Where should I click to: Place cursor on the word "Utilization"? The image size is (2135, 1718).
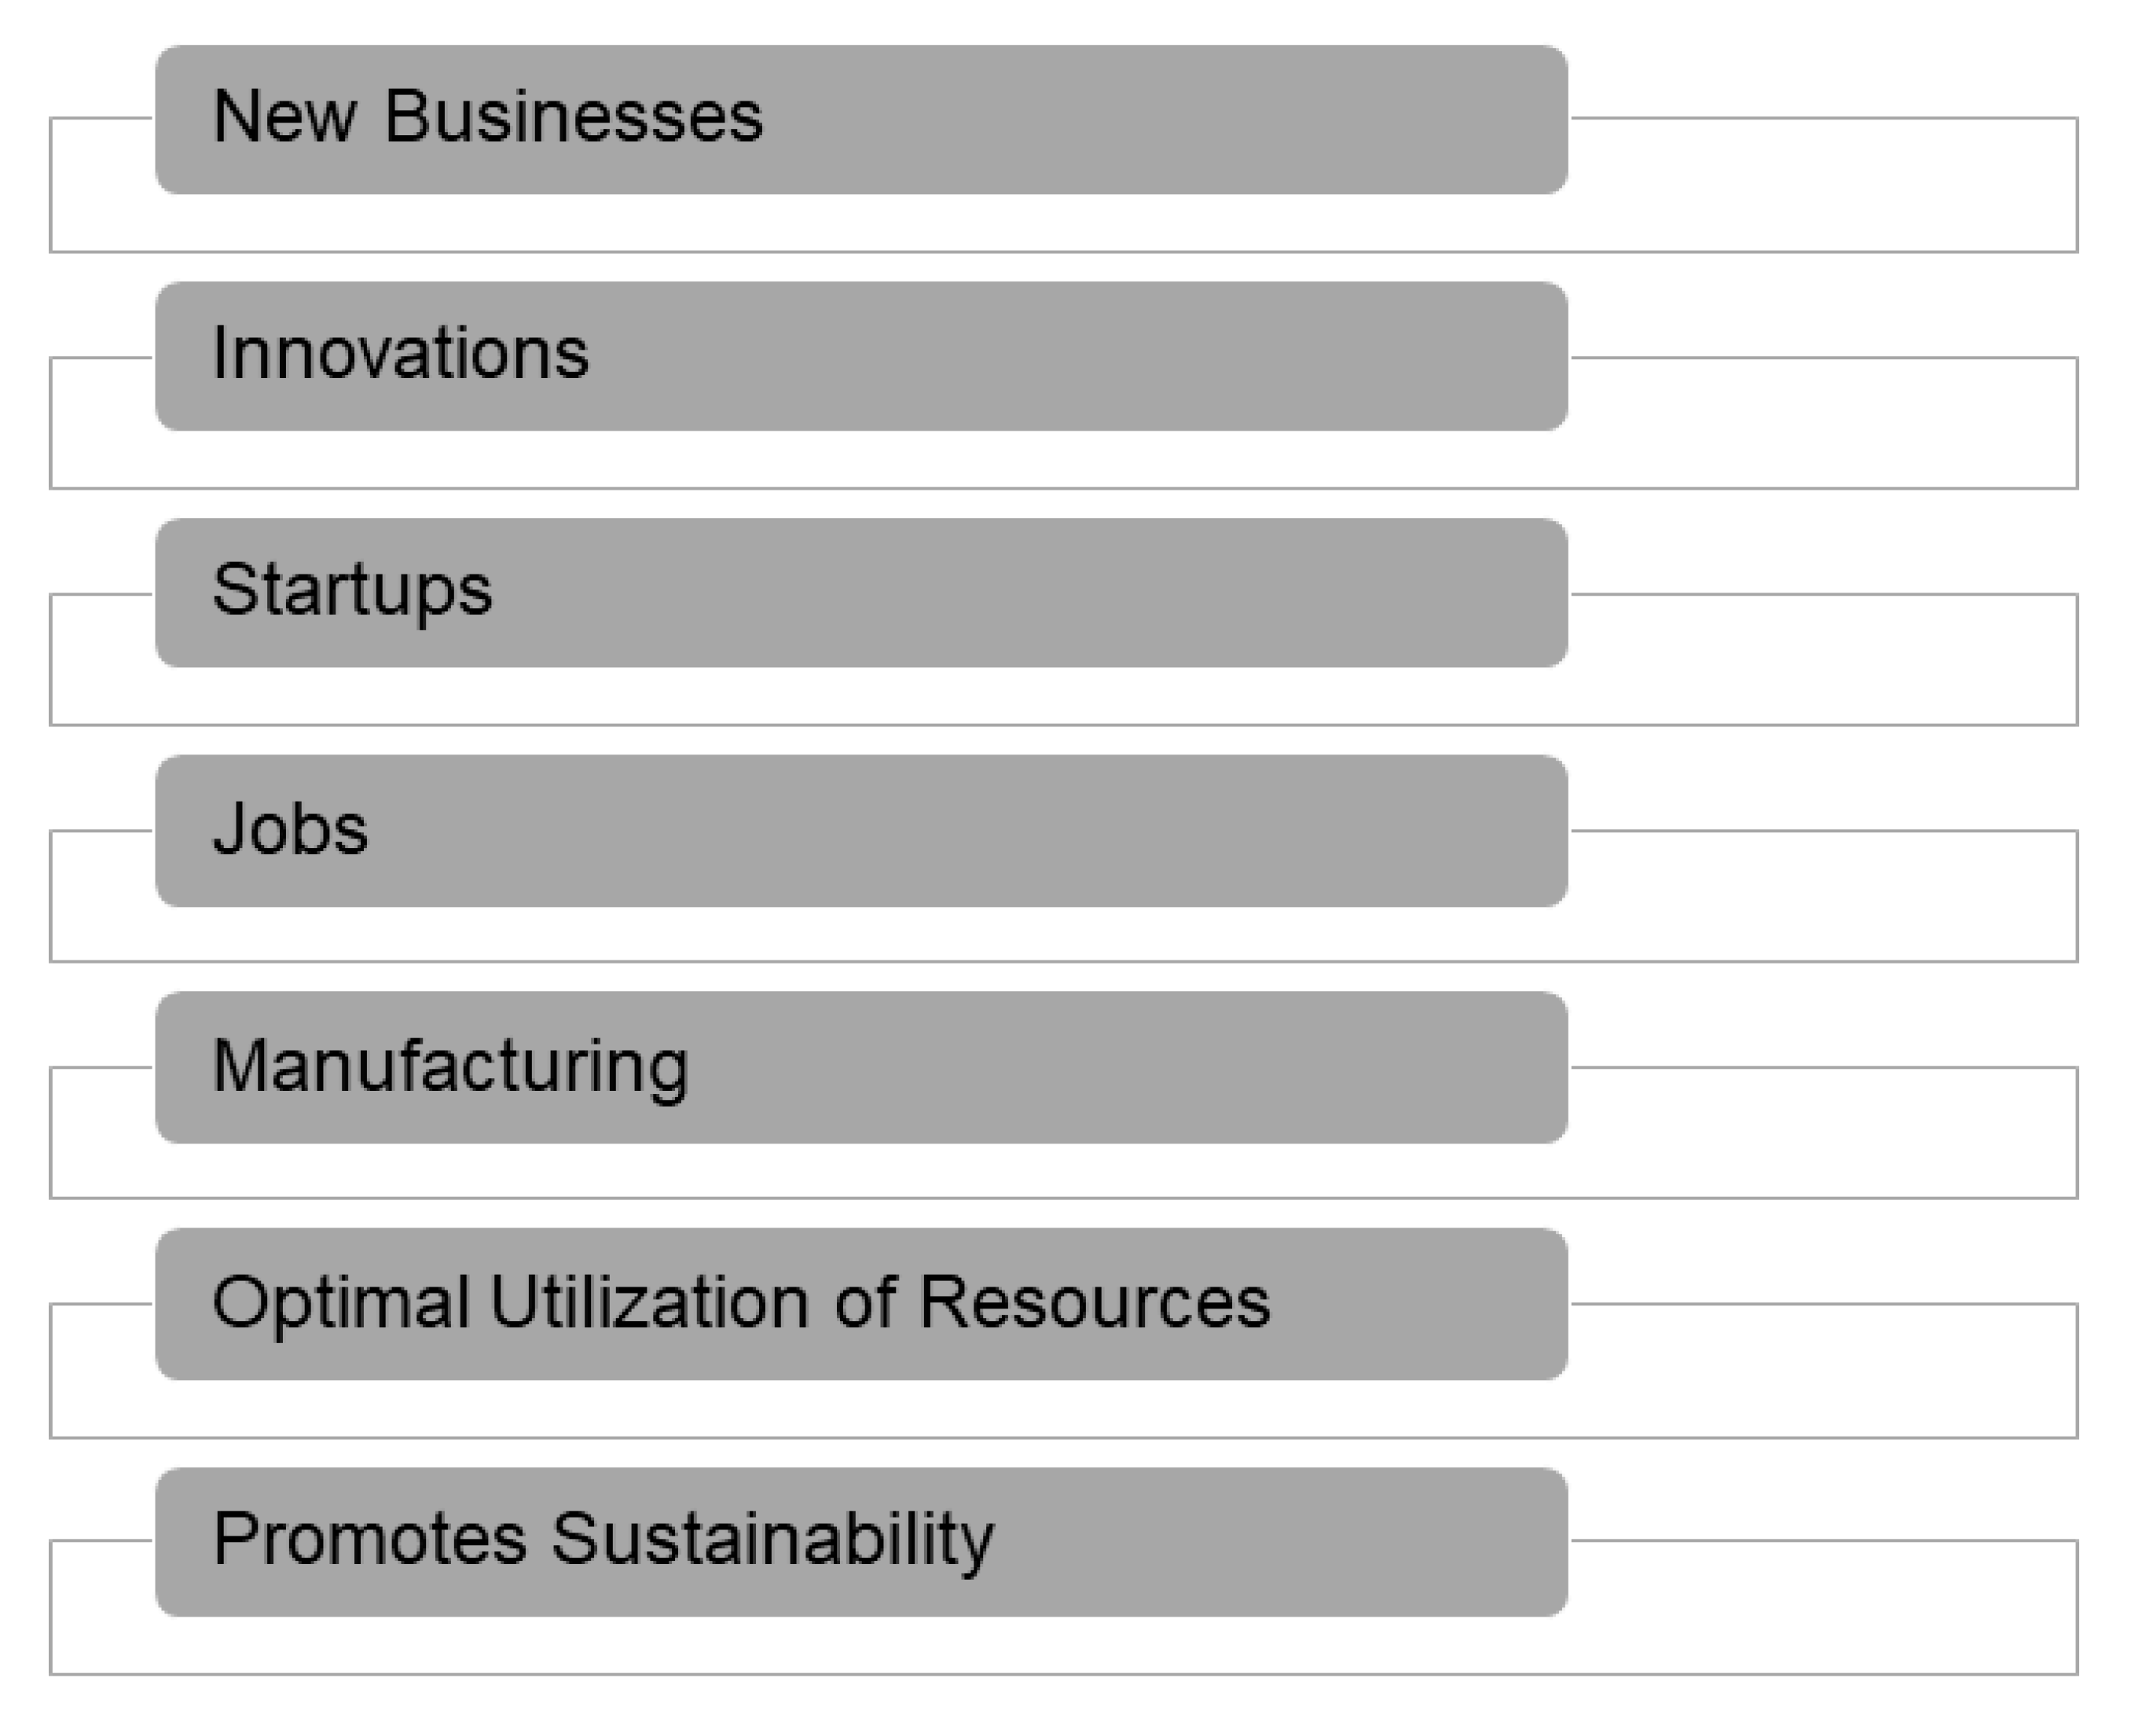pos(650,1301)
